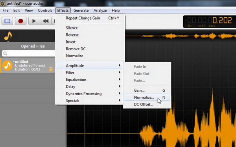Start recording with the red Record button
Screen dimensions: 236x147
click(20, 21)
